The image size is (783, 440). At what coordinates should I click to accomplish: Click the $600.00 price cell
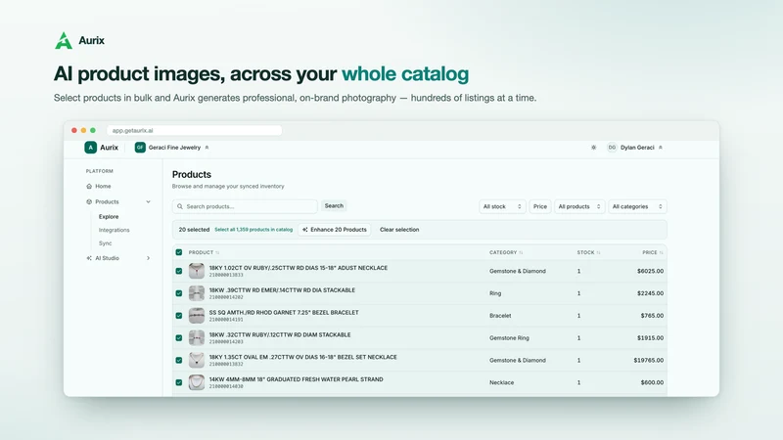652,382
